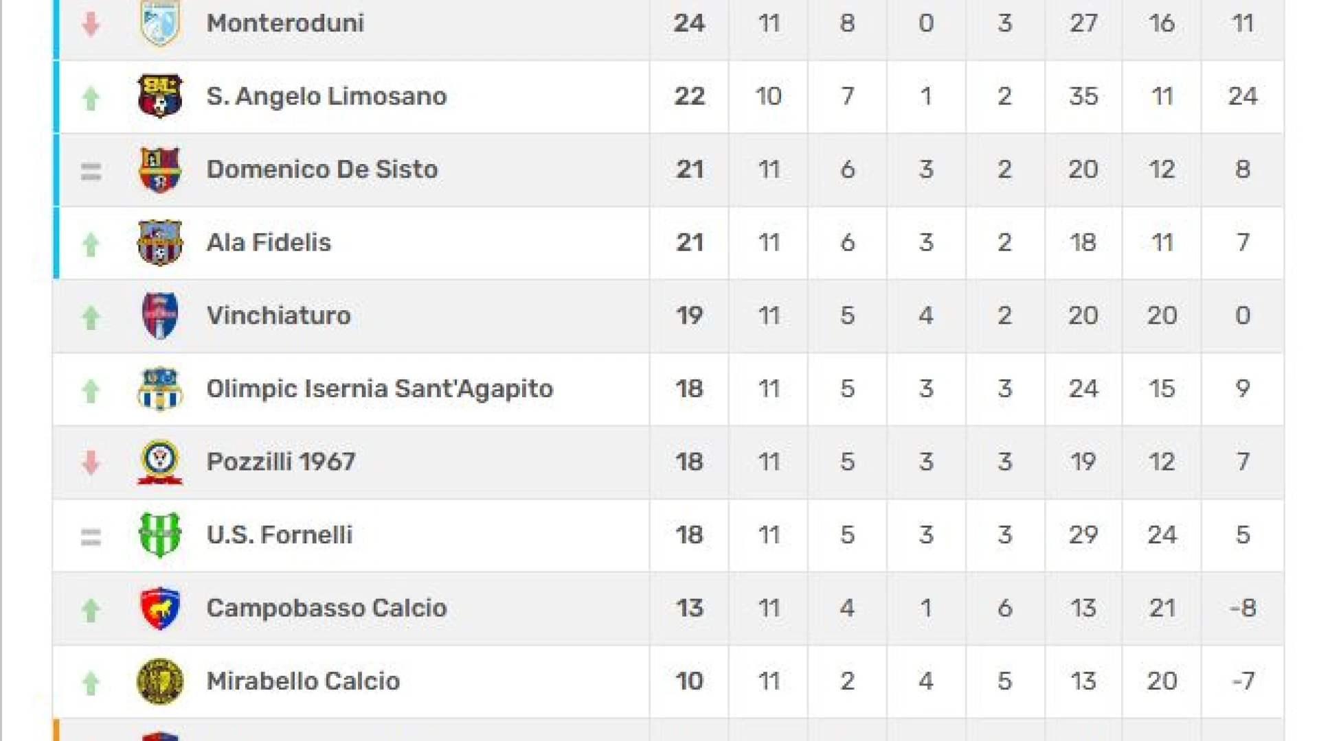This screenshot has height=741, width=1319.
Task: Click the red down arrow beside Pozzilli 1967
Action: [x=91, y=462]
